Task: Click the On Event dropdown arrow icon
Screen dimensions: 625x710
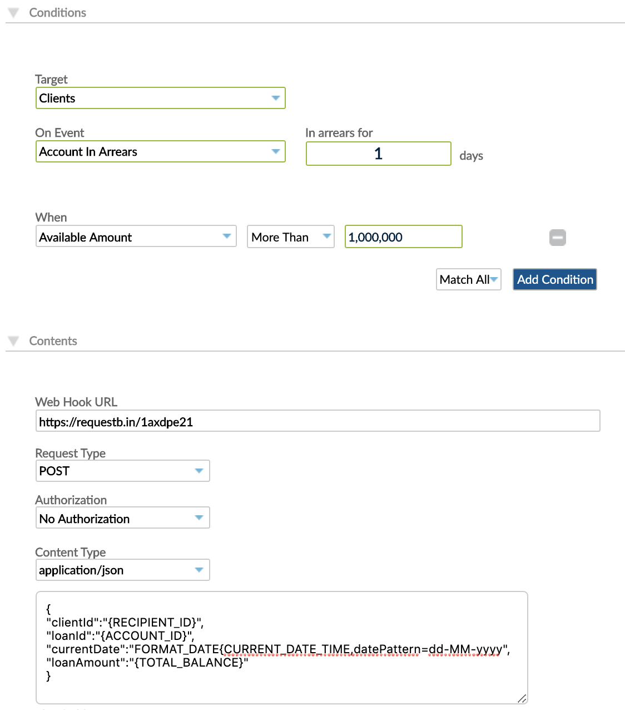Action: click(276, 151)
